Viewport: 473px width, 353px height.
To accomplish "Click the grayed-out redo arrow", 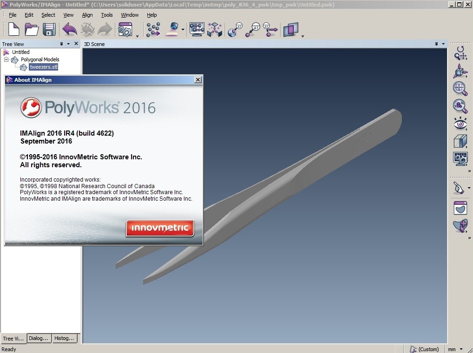I will (x=105, y=30).
